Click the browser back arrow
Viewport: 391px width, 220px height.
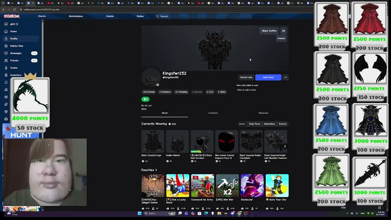pyautogui.click(x=3, y=9)
